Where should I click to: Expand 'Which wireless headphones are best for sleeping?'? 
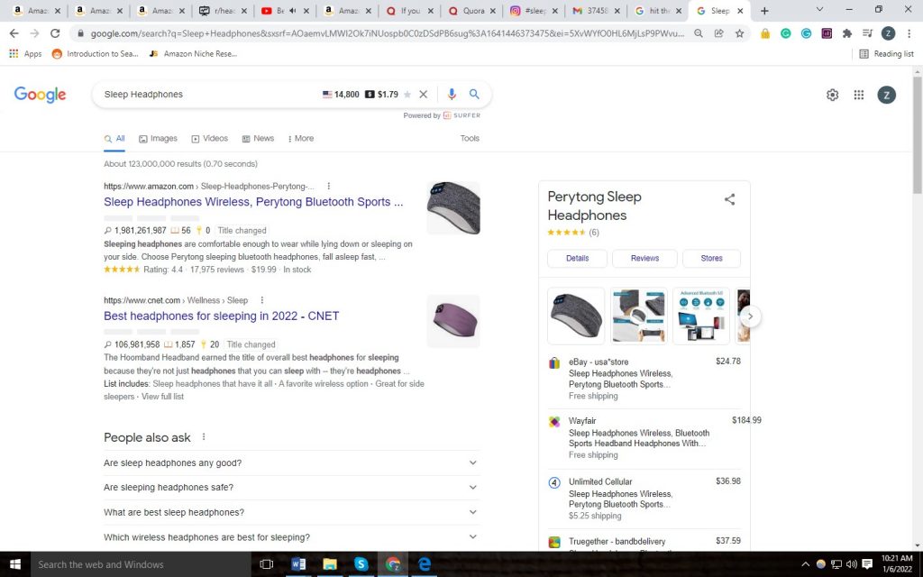tap(291, 537)
